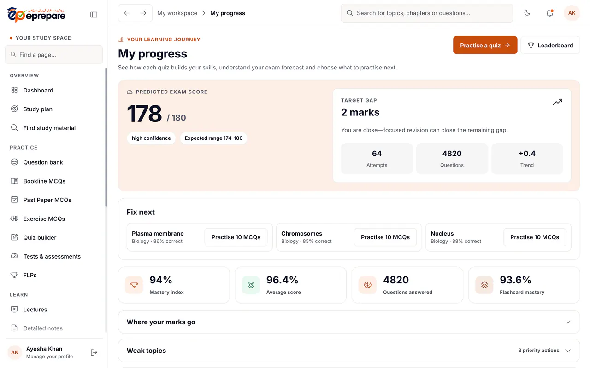Click the brain icon on Questions answered card
This screenshot has width=590, height=368.
[x=367, y=285]
